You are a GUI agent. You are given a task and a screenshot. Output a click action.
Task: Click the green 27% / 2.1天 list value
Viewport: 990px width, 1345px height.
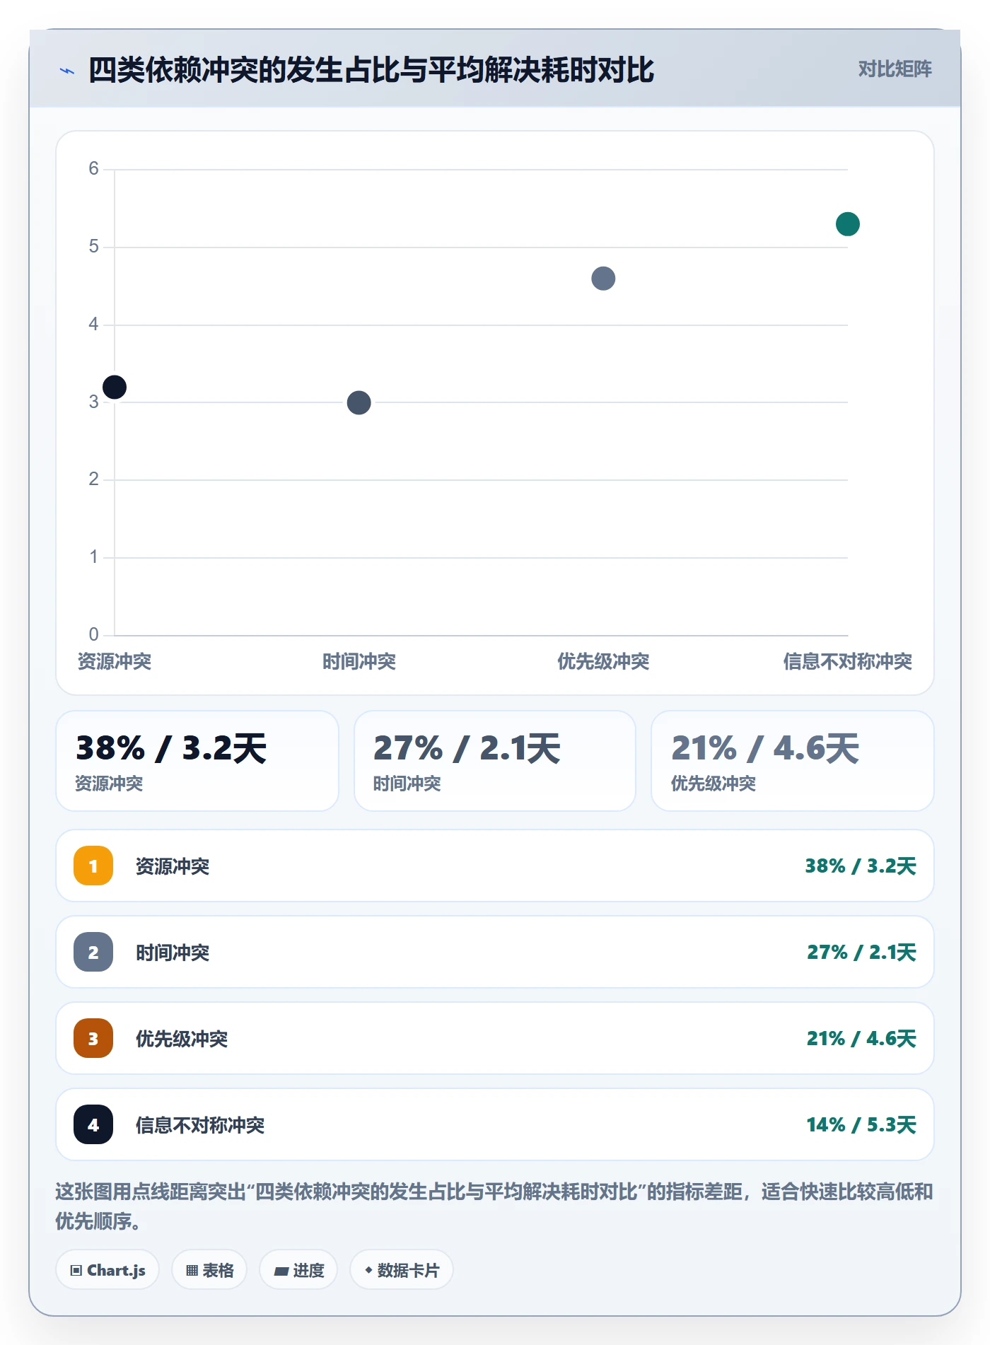click(862, 952)
